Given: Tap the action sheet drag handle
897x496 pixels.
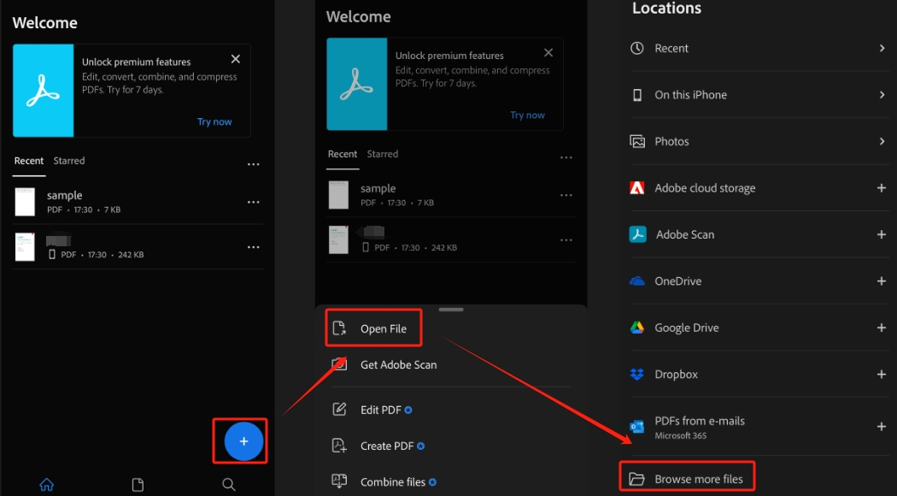Looking at the screenshot, I should 451,309.
